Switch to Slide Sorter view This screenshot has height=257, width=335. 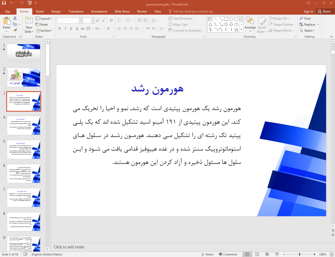coord(257,254)
